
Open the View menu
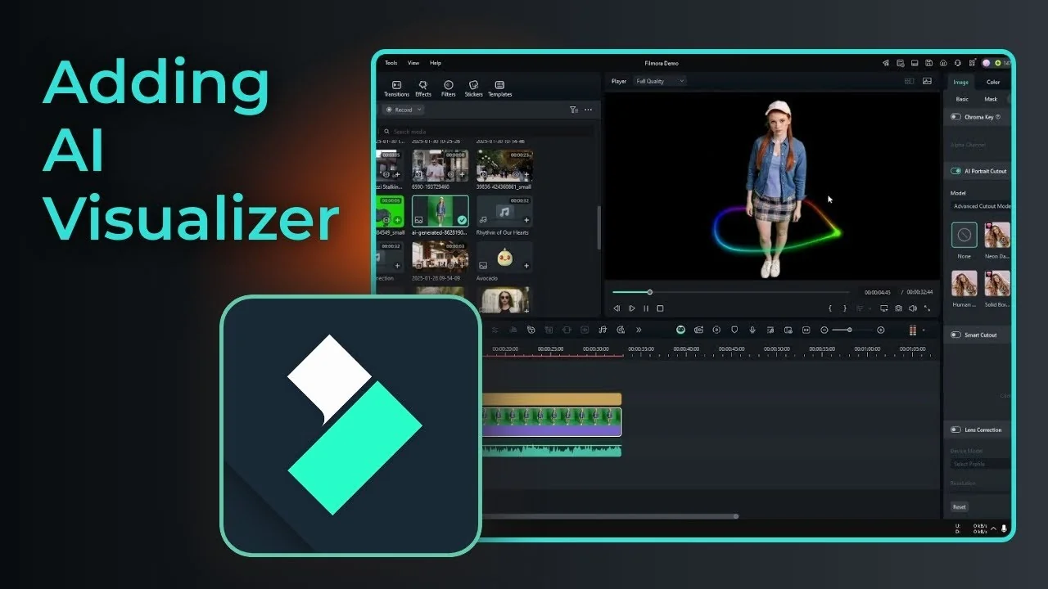click(413, 62)
